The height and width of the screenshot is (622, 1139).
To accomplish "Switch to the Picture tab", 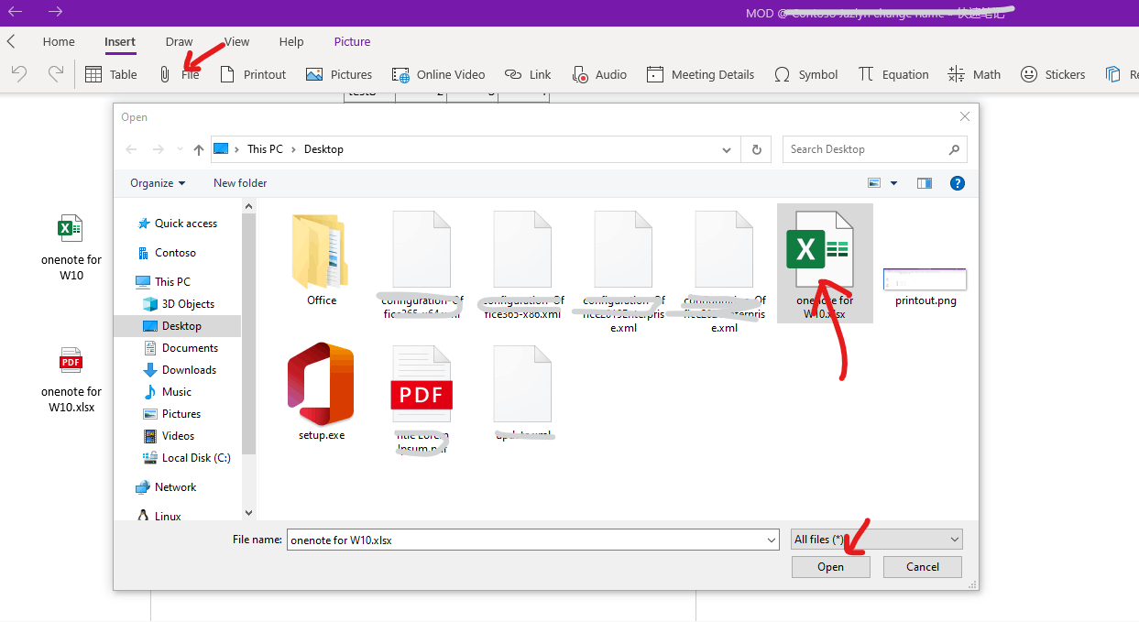I will [x=353, y=41].
